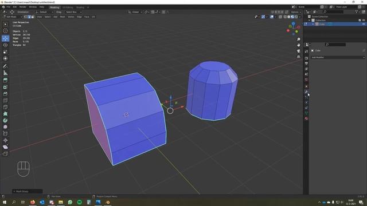Click the pan view hand gizmo
Screen dimensions: 367x206
pos(298,45)
